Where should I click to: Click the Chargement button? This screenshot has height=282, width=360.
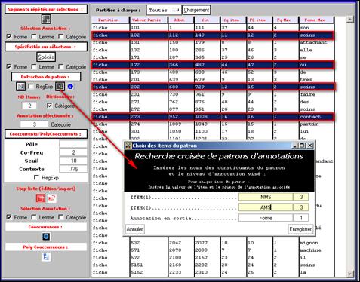196,10
